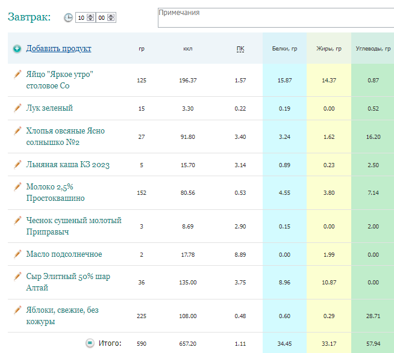This screenshot has height=353, width=394.
Task: Click pencil icon for Льняная каша КЗ 2023
Action: 17,164
